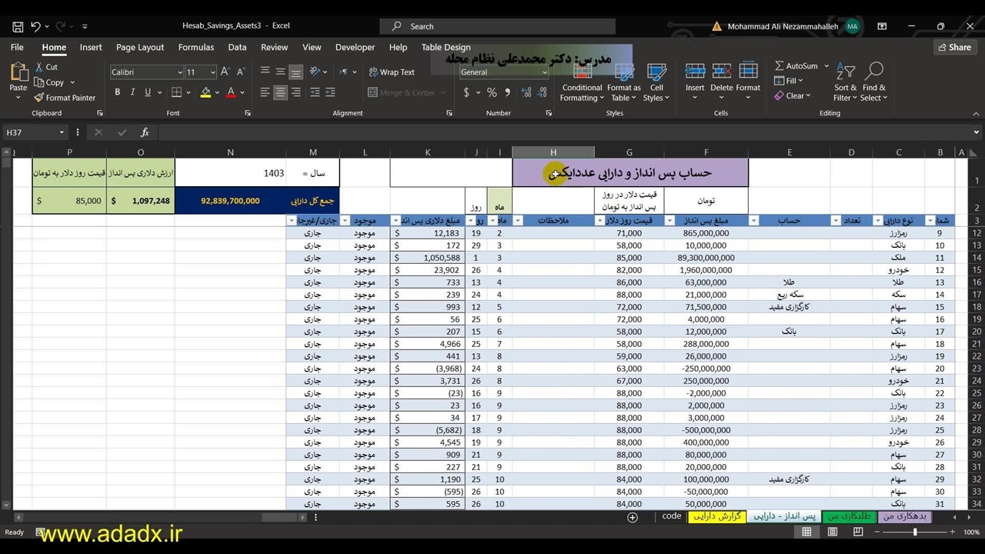Click the Insert Function fx icon
985x554 pixels.
145,132
